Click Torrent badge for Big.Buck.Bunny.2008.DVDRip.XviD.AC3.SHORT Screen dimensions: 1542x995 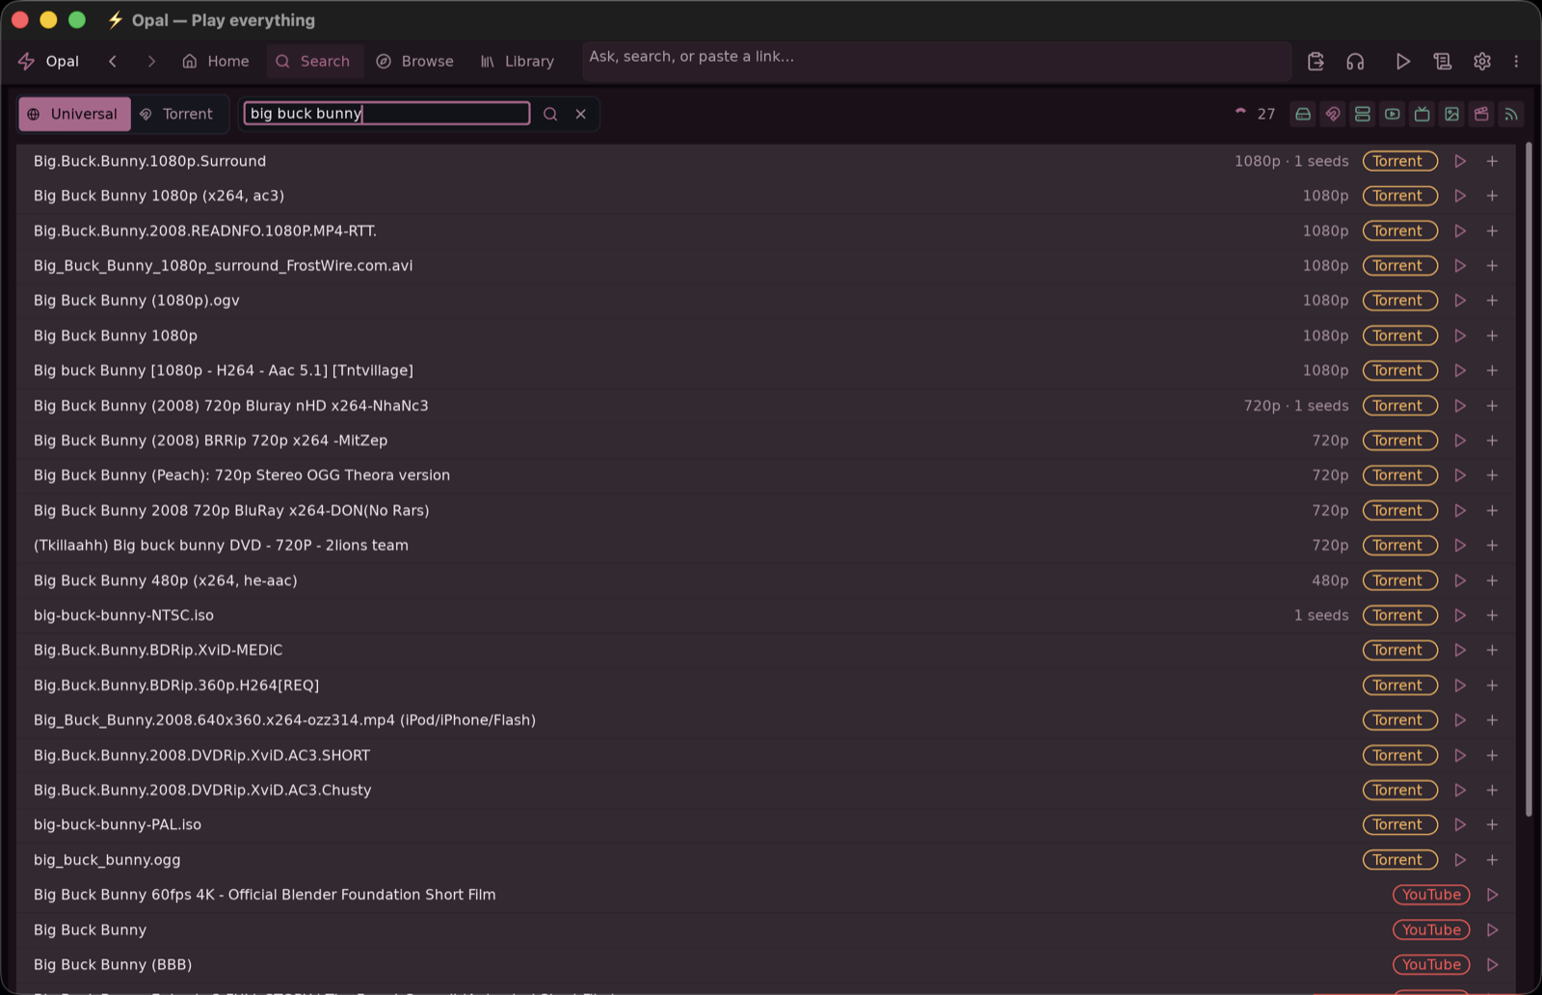tap(1399, 755)
